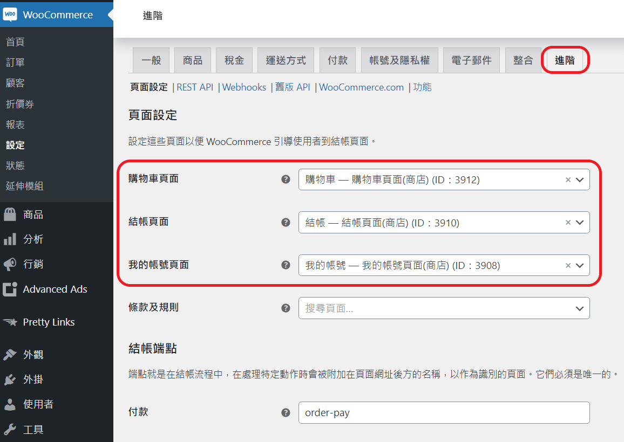Switch to the 付款 tab

click(337, 60)
